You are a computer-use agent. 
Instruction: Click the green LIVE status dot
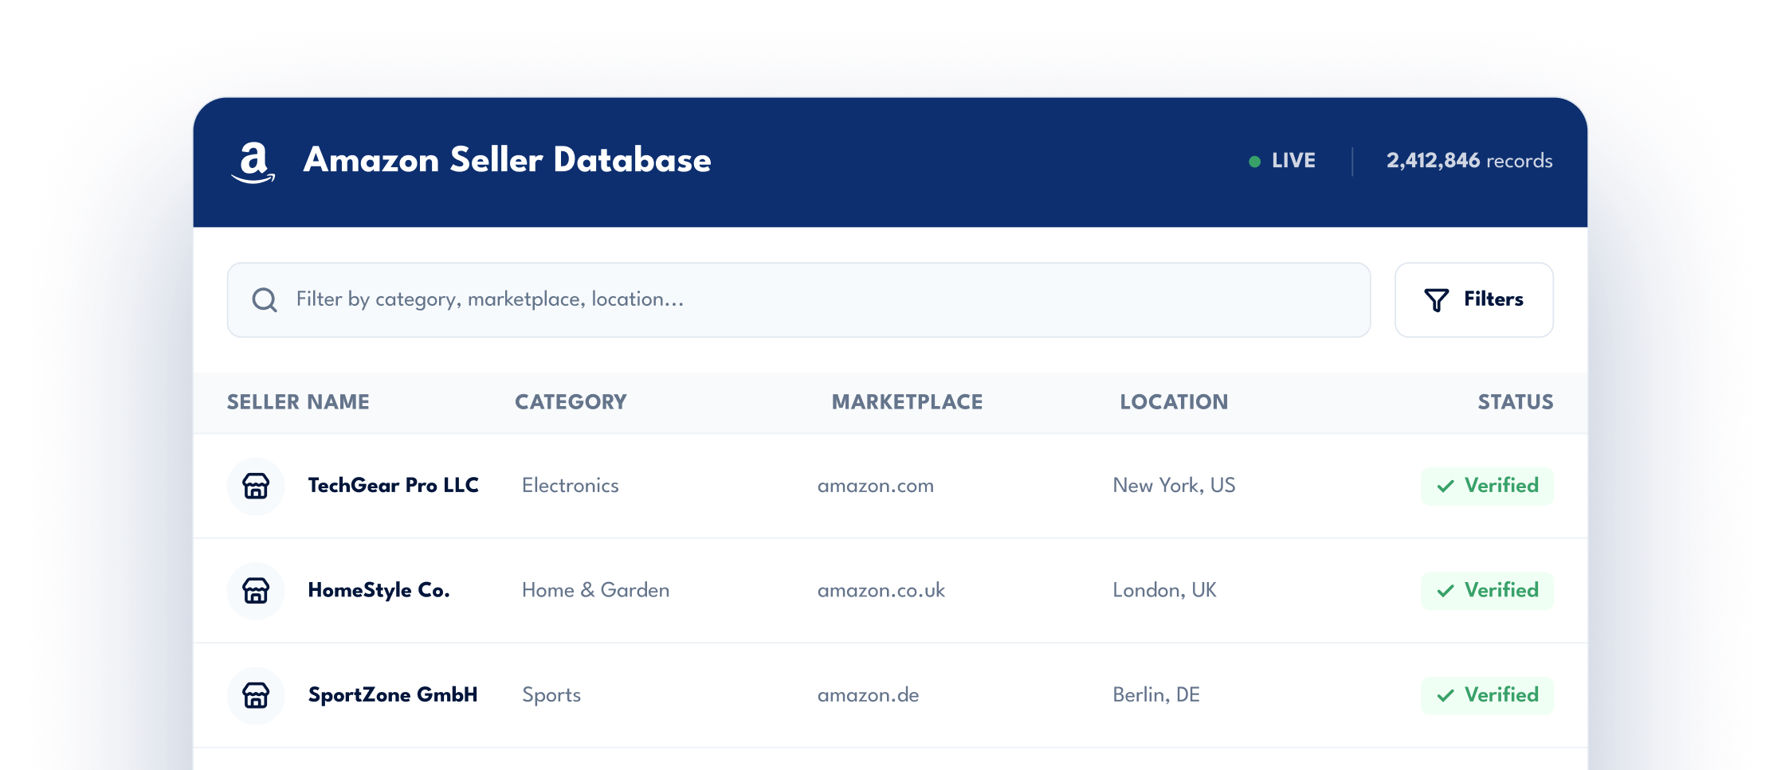[1254, 162]
